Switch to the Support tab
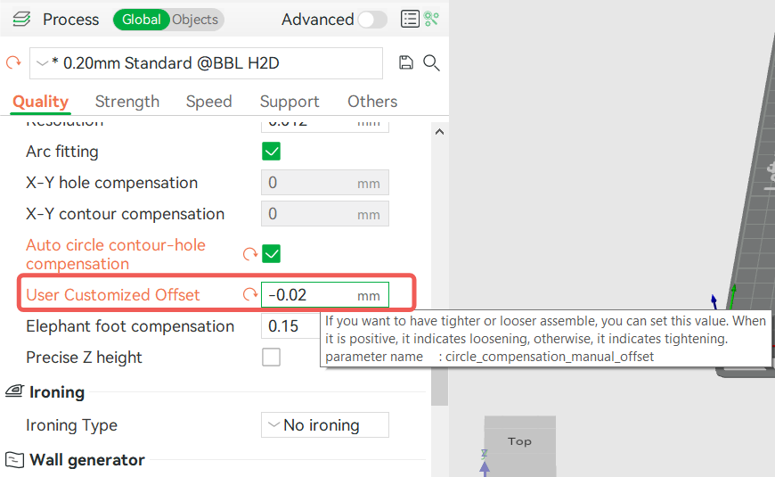Viewport: 775px width, 477px height. click(x=290, y=102)
